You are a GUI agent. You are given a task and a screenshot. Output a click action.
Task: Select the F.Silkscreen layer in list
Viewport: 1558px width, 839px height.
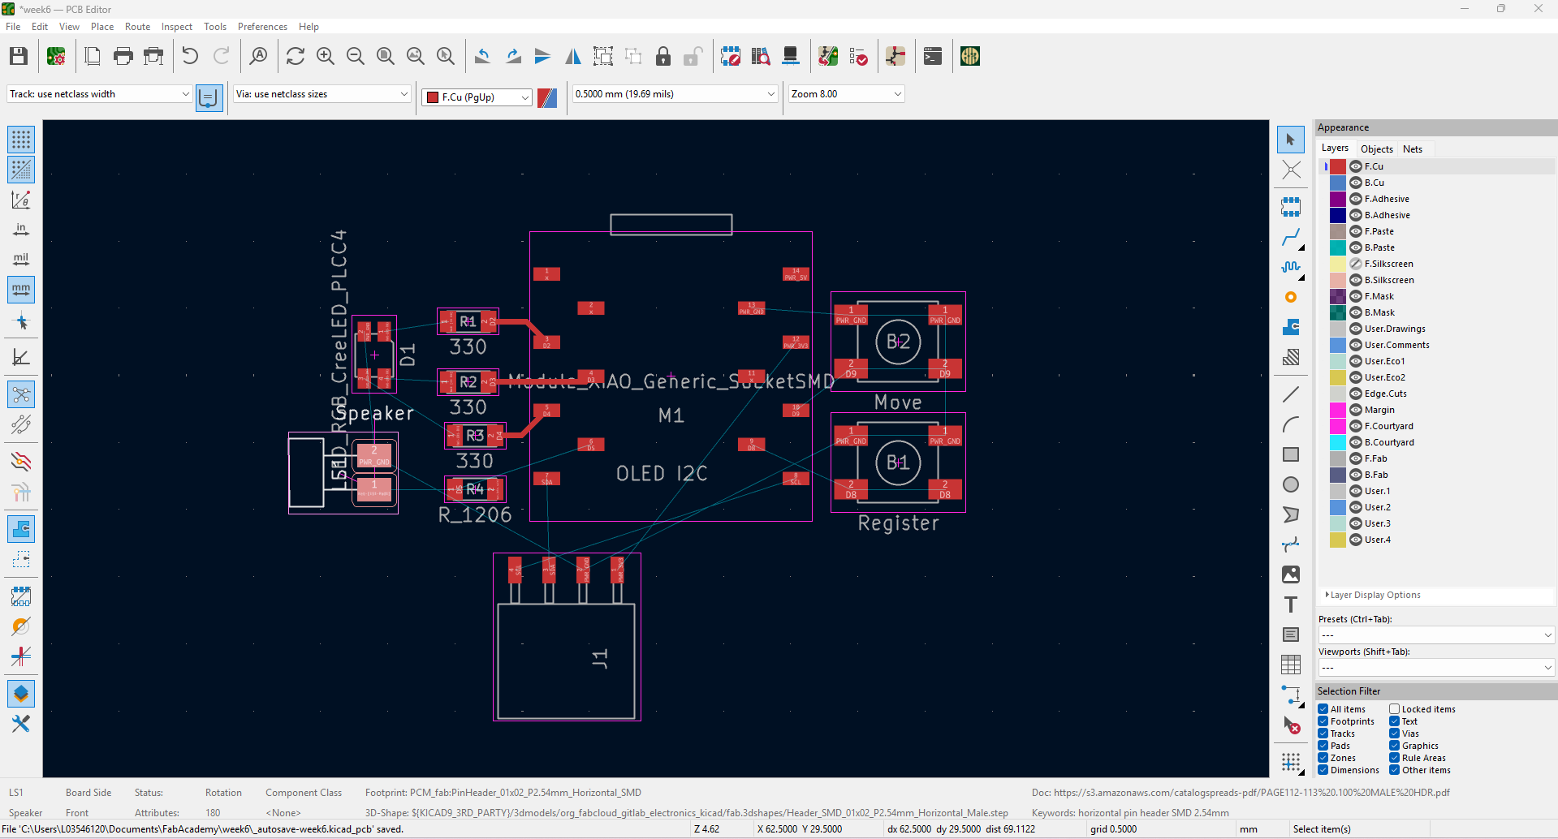coord(1388,264)
